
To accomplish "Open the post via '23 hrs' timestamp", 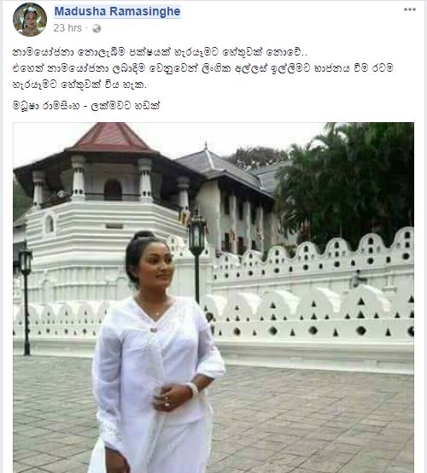I will 67,28.
